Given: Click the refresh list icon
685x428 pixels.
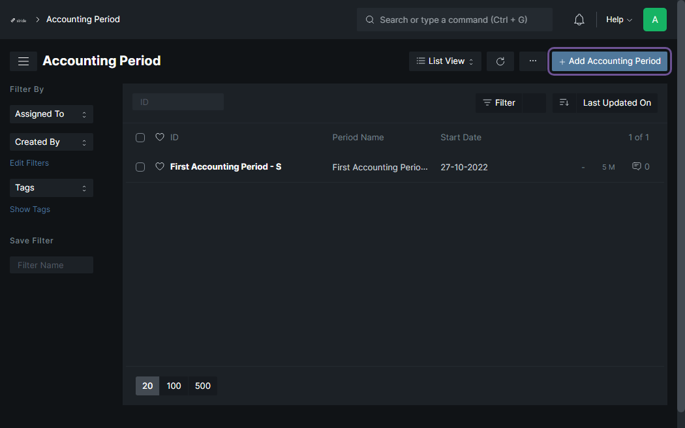Looking at the screenshot, I should click(x=500, y=61).
